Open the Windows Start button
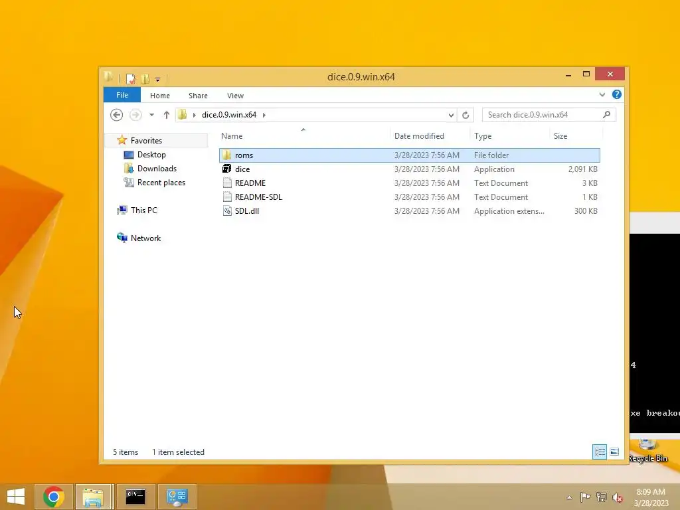The image size is (680, 510). [16, 497]
